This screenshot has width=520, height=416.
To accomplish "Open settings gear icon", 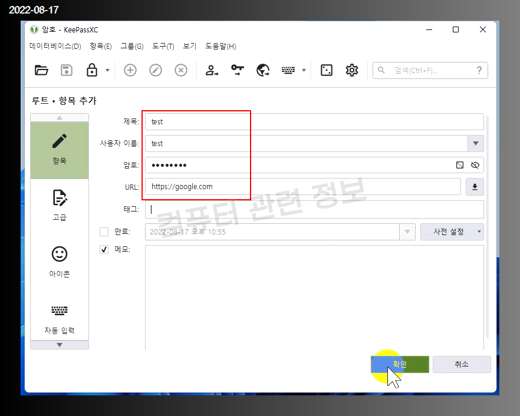I will pos(352,70).
